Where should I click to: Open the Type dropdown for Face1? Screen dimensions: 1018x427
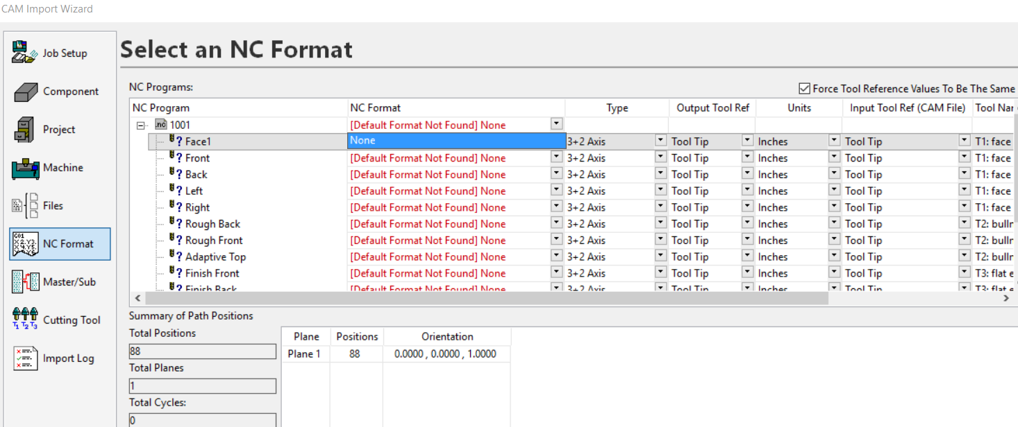(x=660, y=141)
